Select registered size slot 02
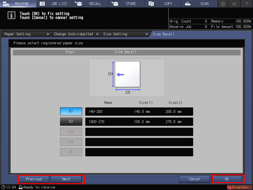This screenshot has width=253, height=190. click(71, 121)
